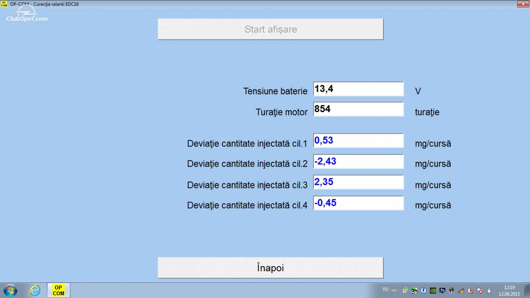Launch Internet Explorer from taskbar
The image size is (530, 298).
click(x=35, y=290)
